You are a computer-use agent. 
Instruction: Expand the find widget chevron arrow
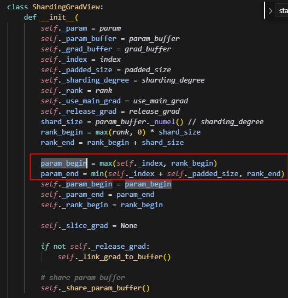[271, 11]
